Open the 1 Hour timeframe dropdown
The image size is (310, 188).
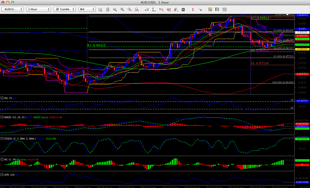(x=39, y=9)
